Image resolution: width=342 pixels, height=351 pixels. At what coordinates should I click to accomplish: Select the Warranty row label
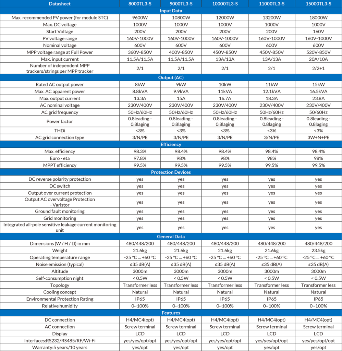tap(60, 347)
